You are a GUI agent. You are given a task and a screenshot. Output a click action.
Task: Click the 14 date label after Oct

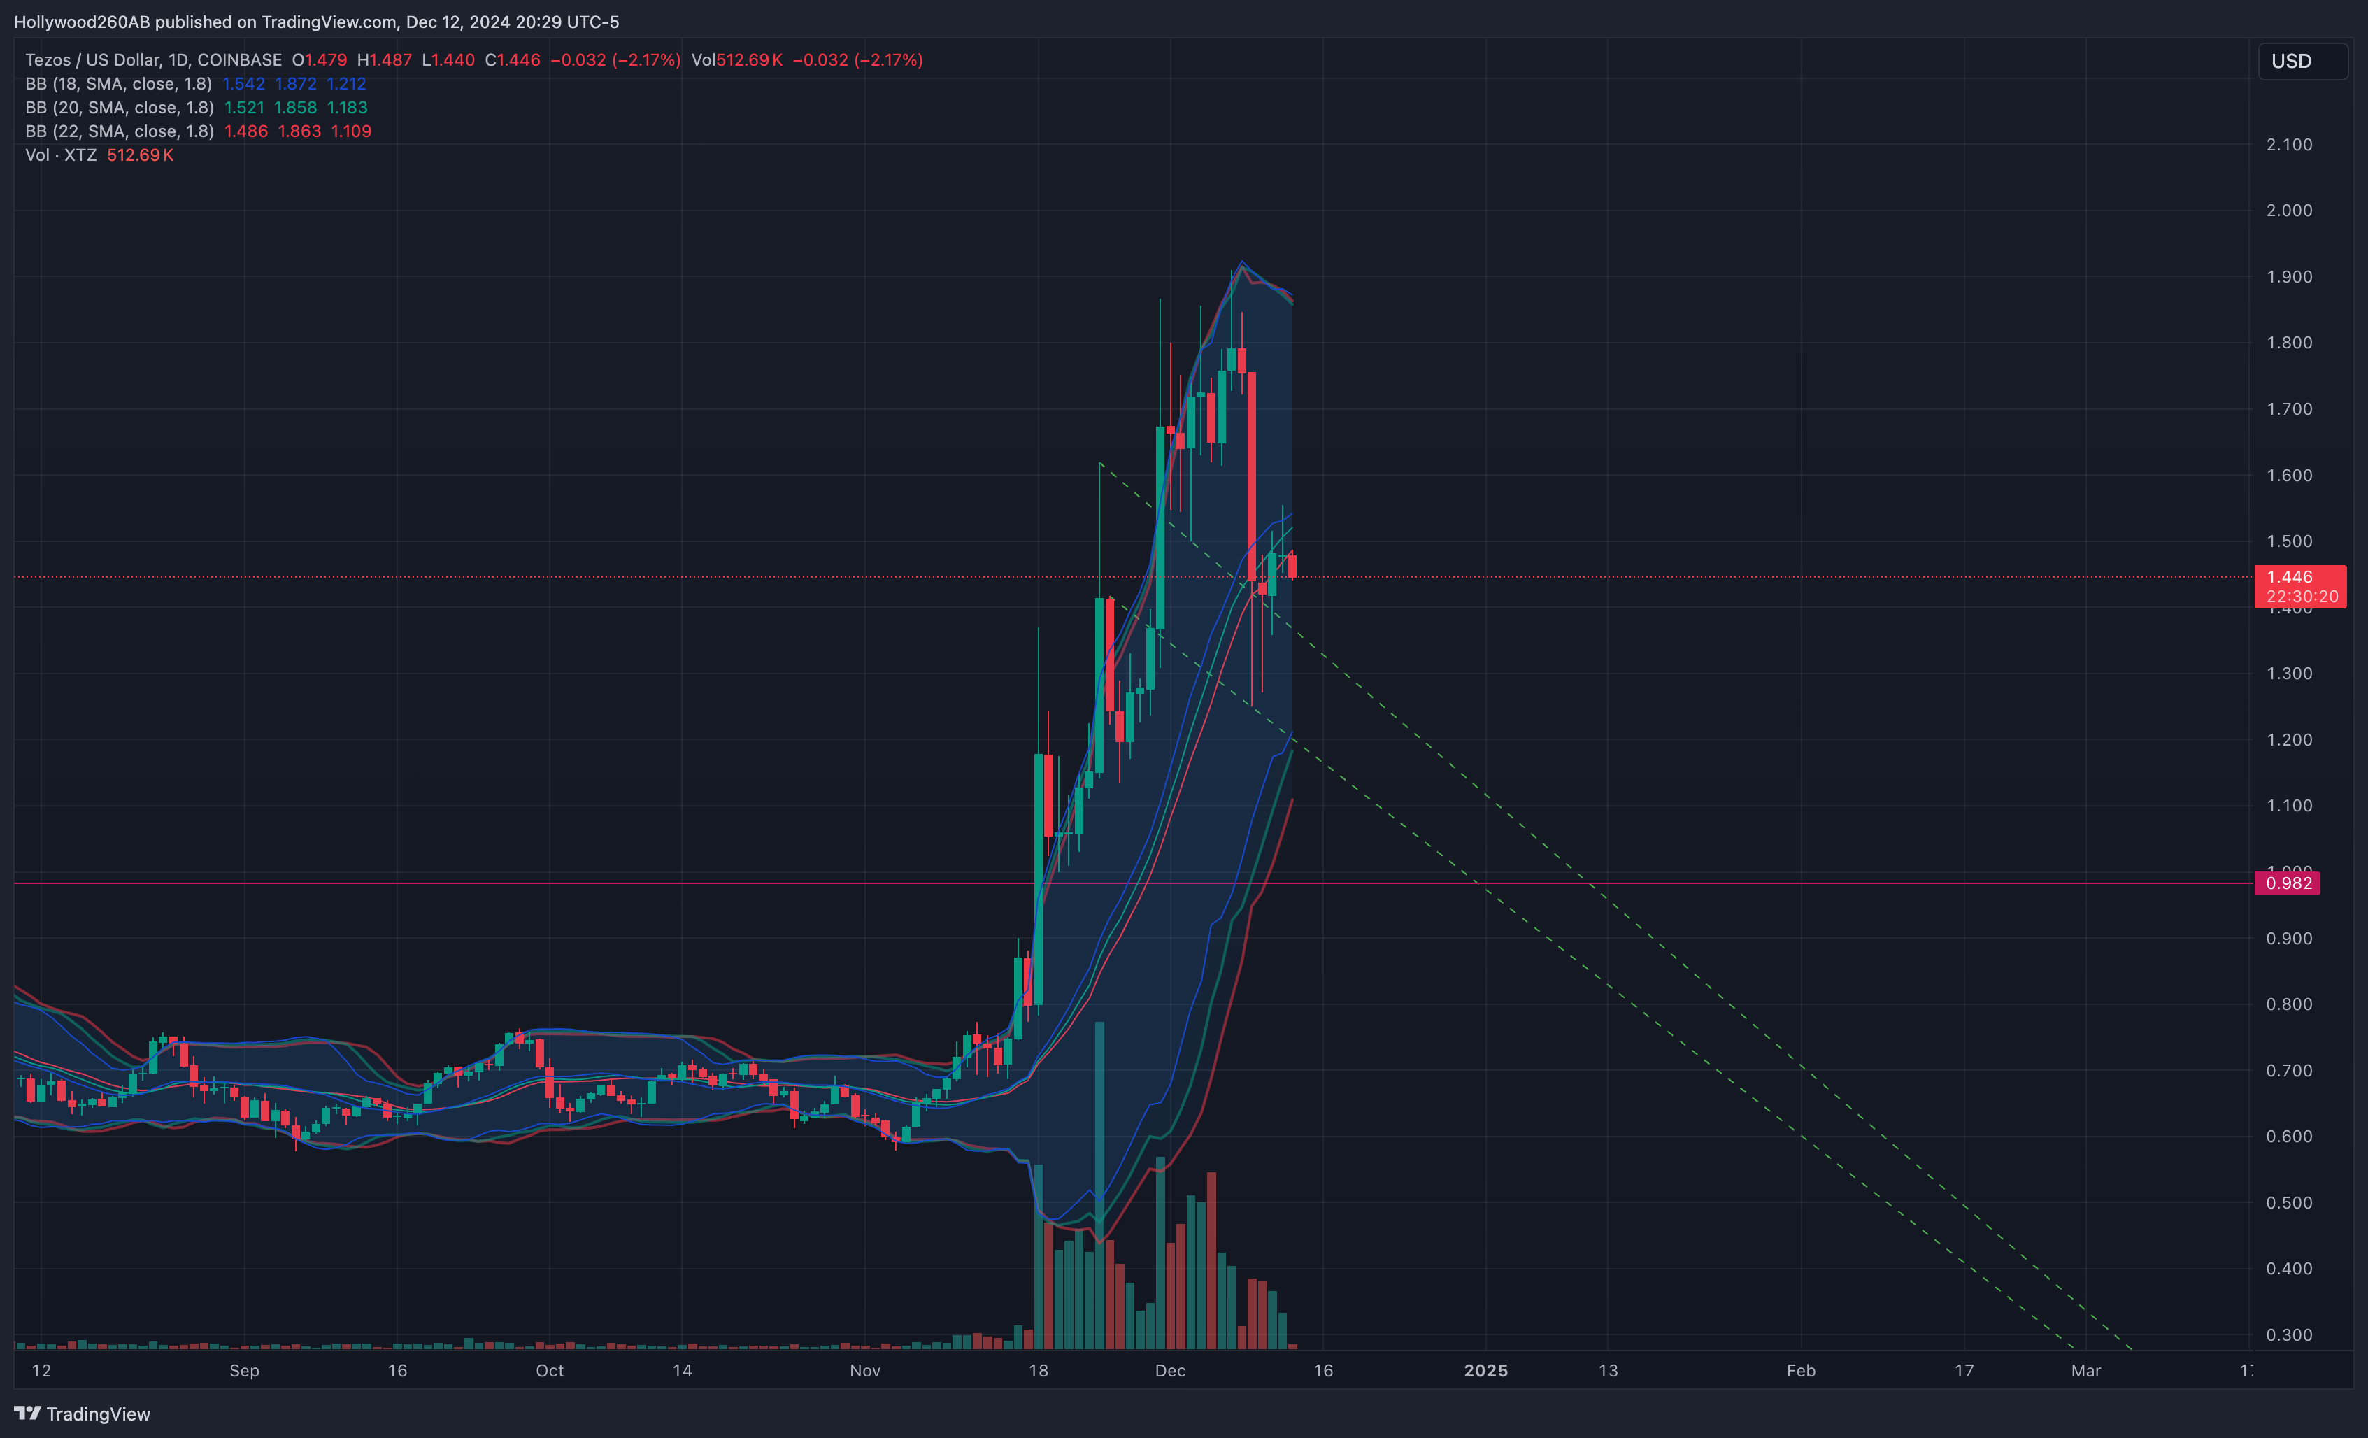pos(683,1371)
